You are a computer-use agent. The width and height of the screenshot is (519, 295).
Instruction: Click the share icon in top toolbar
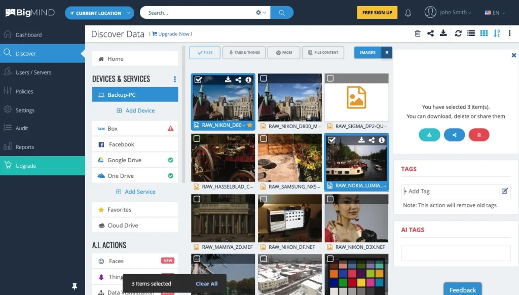430,33
